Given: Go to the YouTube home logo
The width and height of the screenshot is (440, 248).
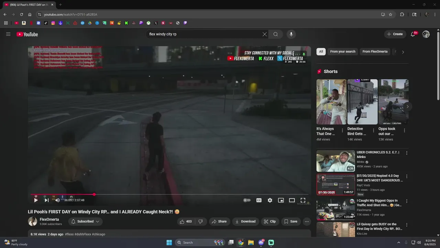Looking at the screenshot, I should point(27,34).
